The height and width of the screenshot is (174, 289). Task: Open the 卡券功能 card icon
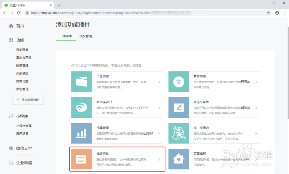[x=81, y=82]
